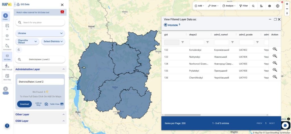The width and height of the screenshot is (291, 134).
Task: Click page number 1 in pagination
Action: [266, 123]
